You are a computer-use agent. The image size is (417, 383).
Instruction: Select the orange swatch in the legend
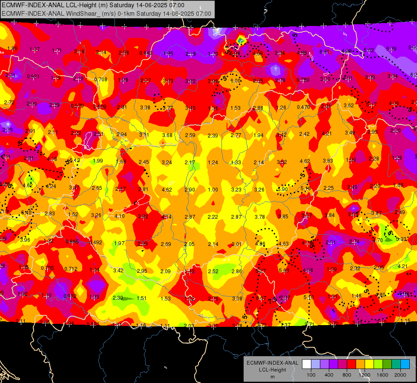360,364
